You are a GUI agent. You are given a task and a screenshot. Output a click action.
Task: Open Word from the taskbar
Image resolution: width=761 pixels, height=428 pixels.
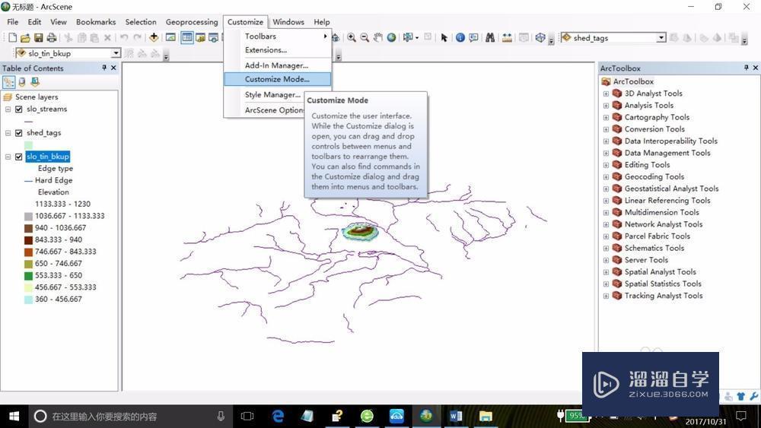click(x=456, y=417)
